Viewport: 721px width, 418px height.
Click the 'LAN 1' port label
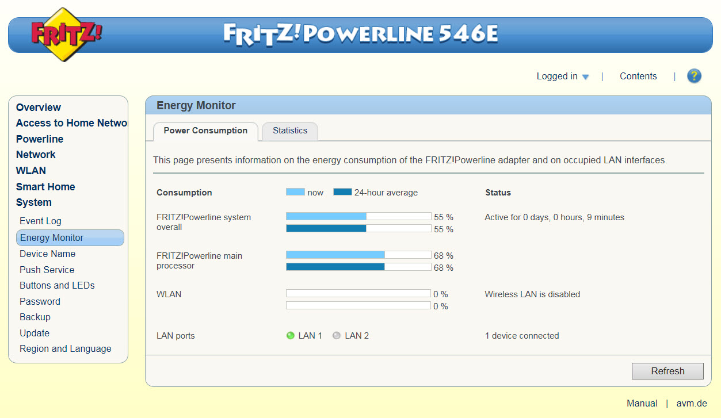tap(310, 336)
